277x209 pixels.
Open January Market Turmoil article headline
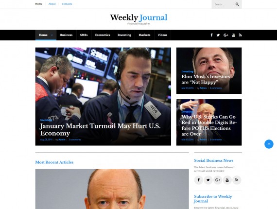[x=100, y=129]
